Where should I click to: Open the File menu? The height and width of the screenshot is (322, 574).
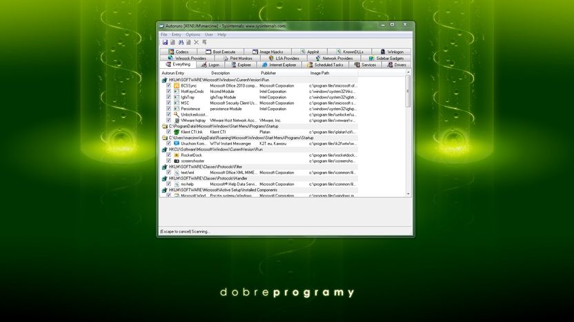(x=164, y=34)
